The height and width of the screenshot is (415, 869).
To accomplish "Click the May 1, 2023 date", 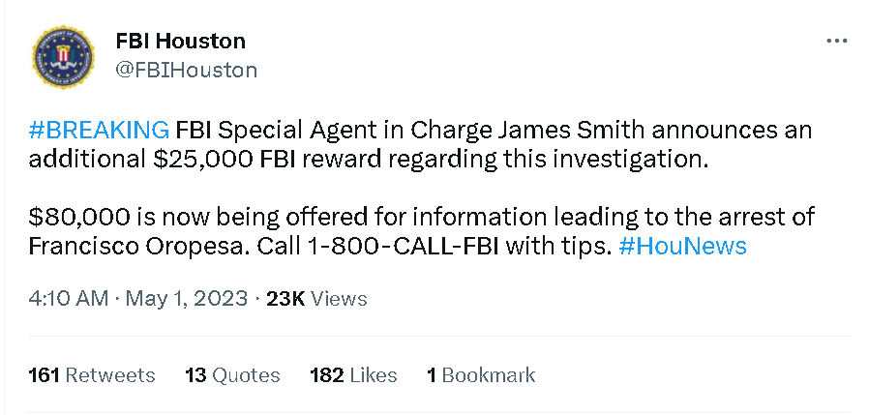I will coord(186,299).
